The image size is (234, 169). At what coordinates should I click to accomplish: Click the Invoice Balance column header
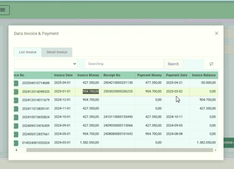(x=204, y=75)
